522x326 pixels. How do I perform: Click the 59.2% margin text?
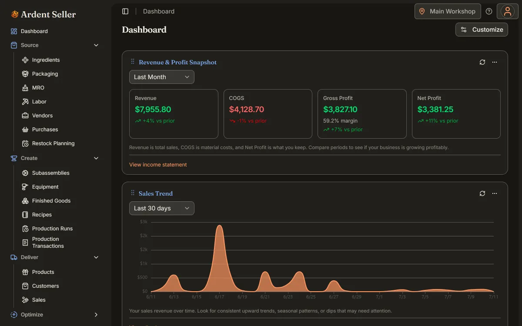341,121
